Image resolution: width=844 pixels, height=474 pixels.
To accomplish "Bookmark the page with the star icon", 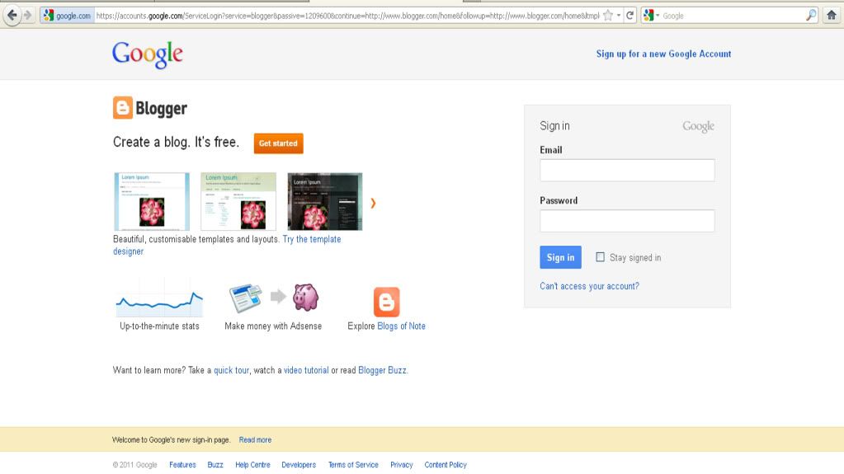I will pyautogui.click(x=608, y=16).
